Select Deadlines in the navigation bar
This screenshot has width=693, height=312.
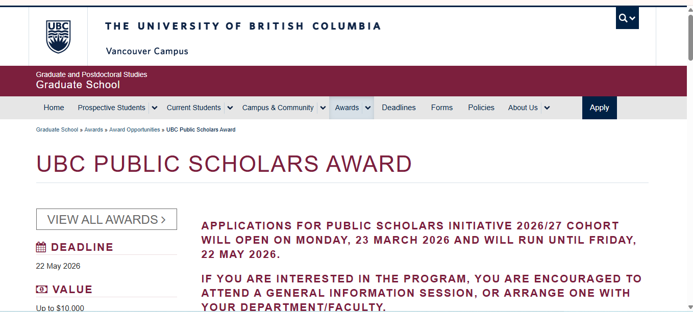399,108
